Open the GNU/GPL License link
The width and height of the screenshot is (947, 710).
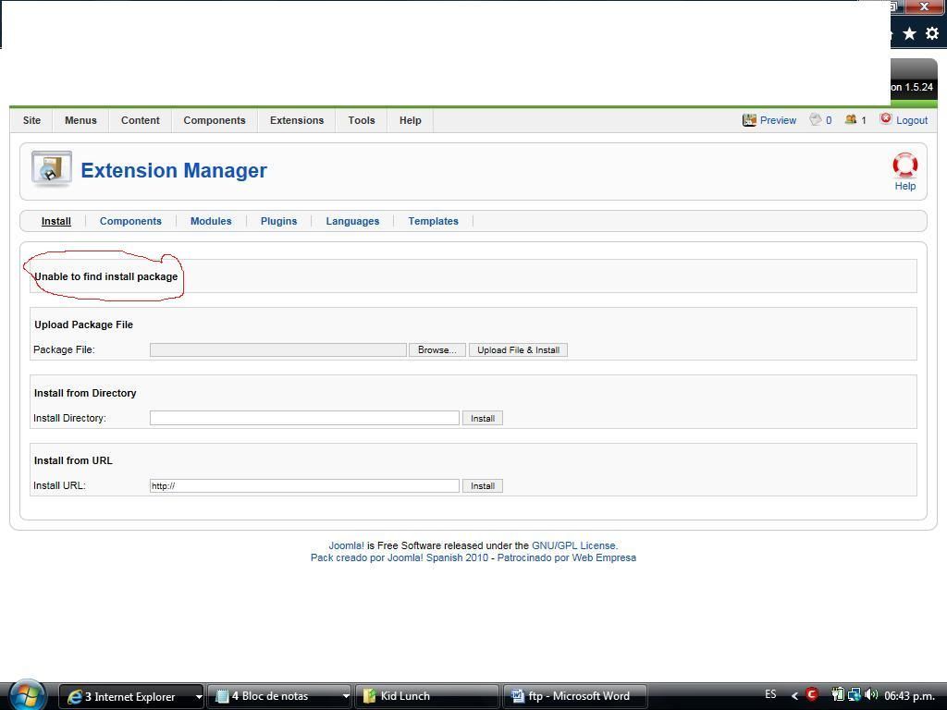pos(573,545)
